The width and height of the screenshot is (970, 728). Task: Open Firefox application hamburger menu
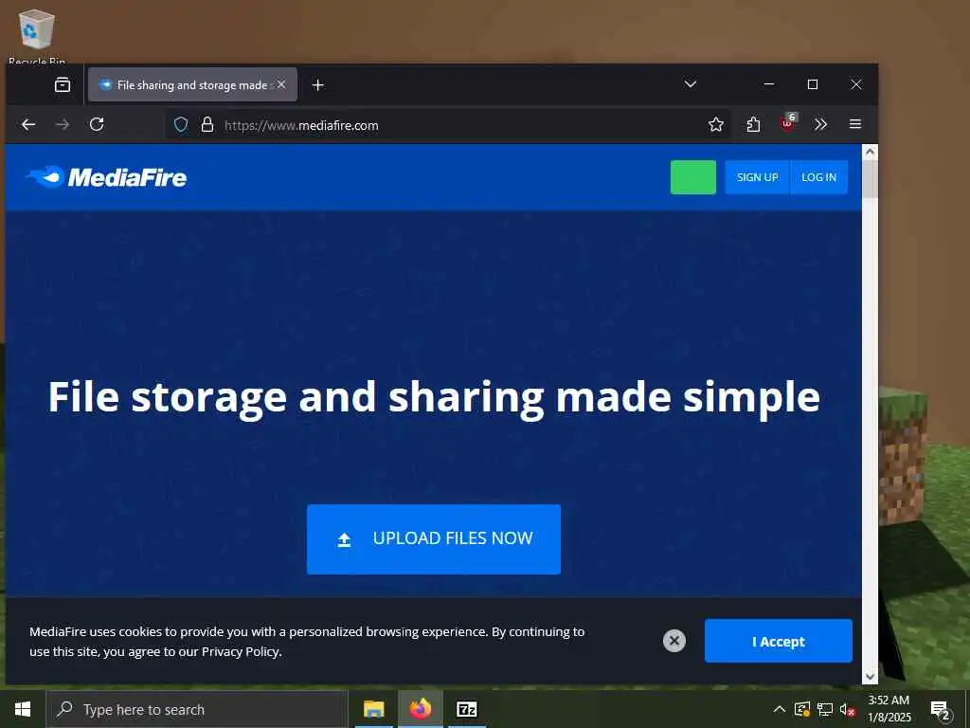click(855, 124)
